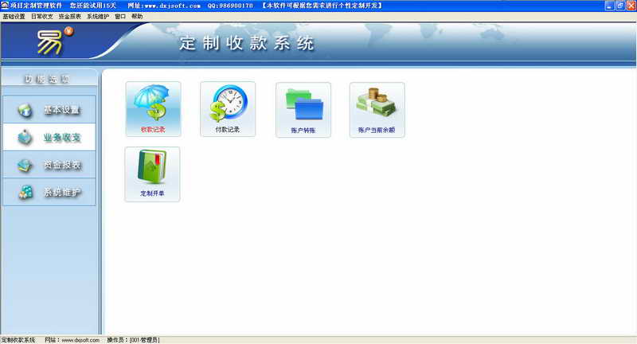Open the 付款记录 clock icon
637x344 pixels.
pos(228,109)
